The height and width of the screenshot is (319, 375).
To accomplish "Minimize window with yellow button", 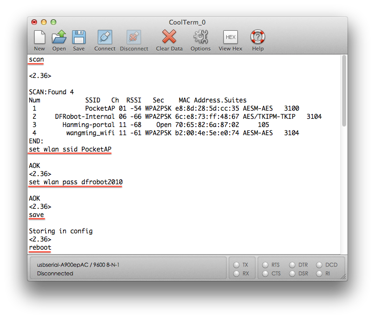I will point(44,22).
